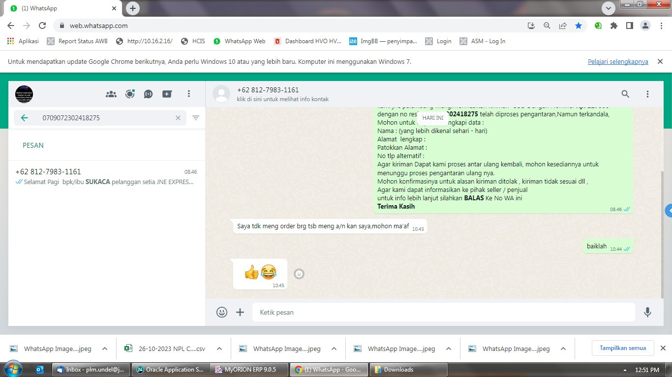
Task: Open the Report Status AWB bookmark
Action: (77, 41)
